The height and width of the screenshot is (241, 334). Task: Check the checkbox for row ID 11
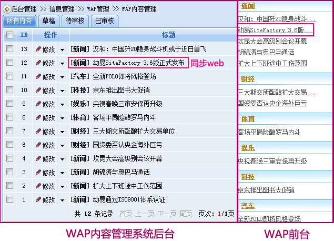pos(9,76)
